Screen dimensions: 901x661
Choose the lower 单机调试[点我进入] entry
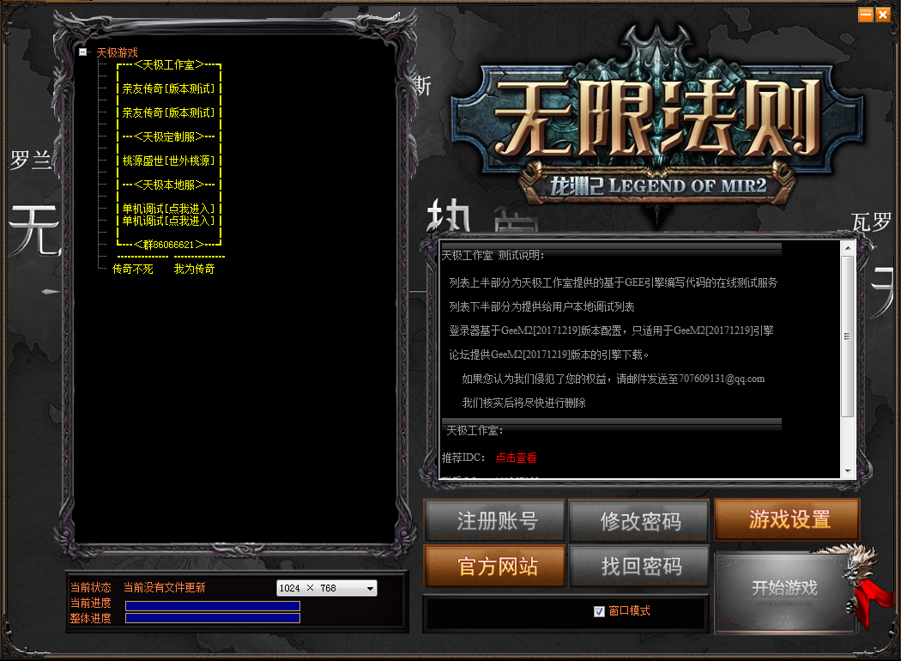(168, 221)
